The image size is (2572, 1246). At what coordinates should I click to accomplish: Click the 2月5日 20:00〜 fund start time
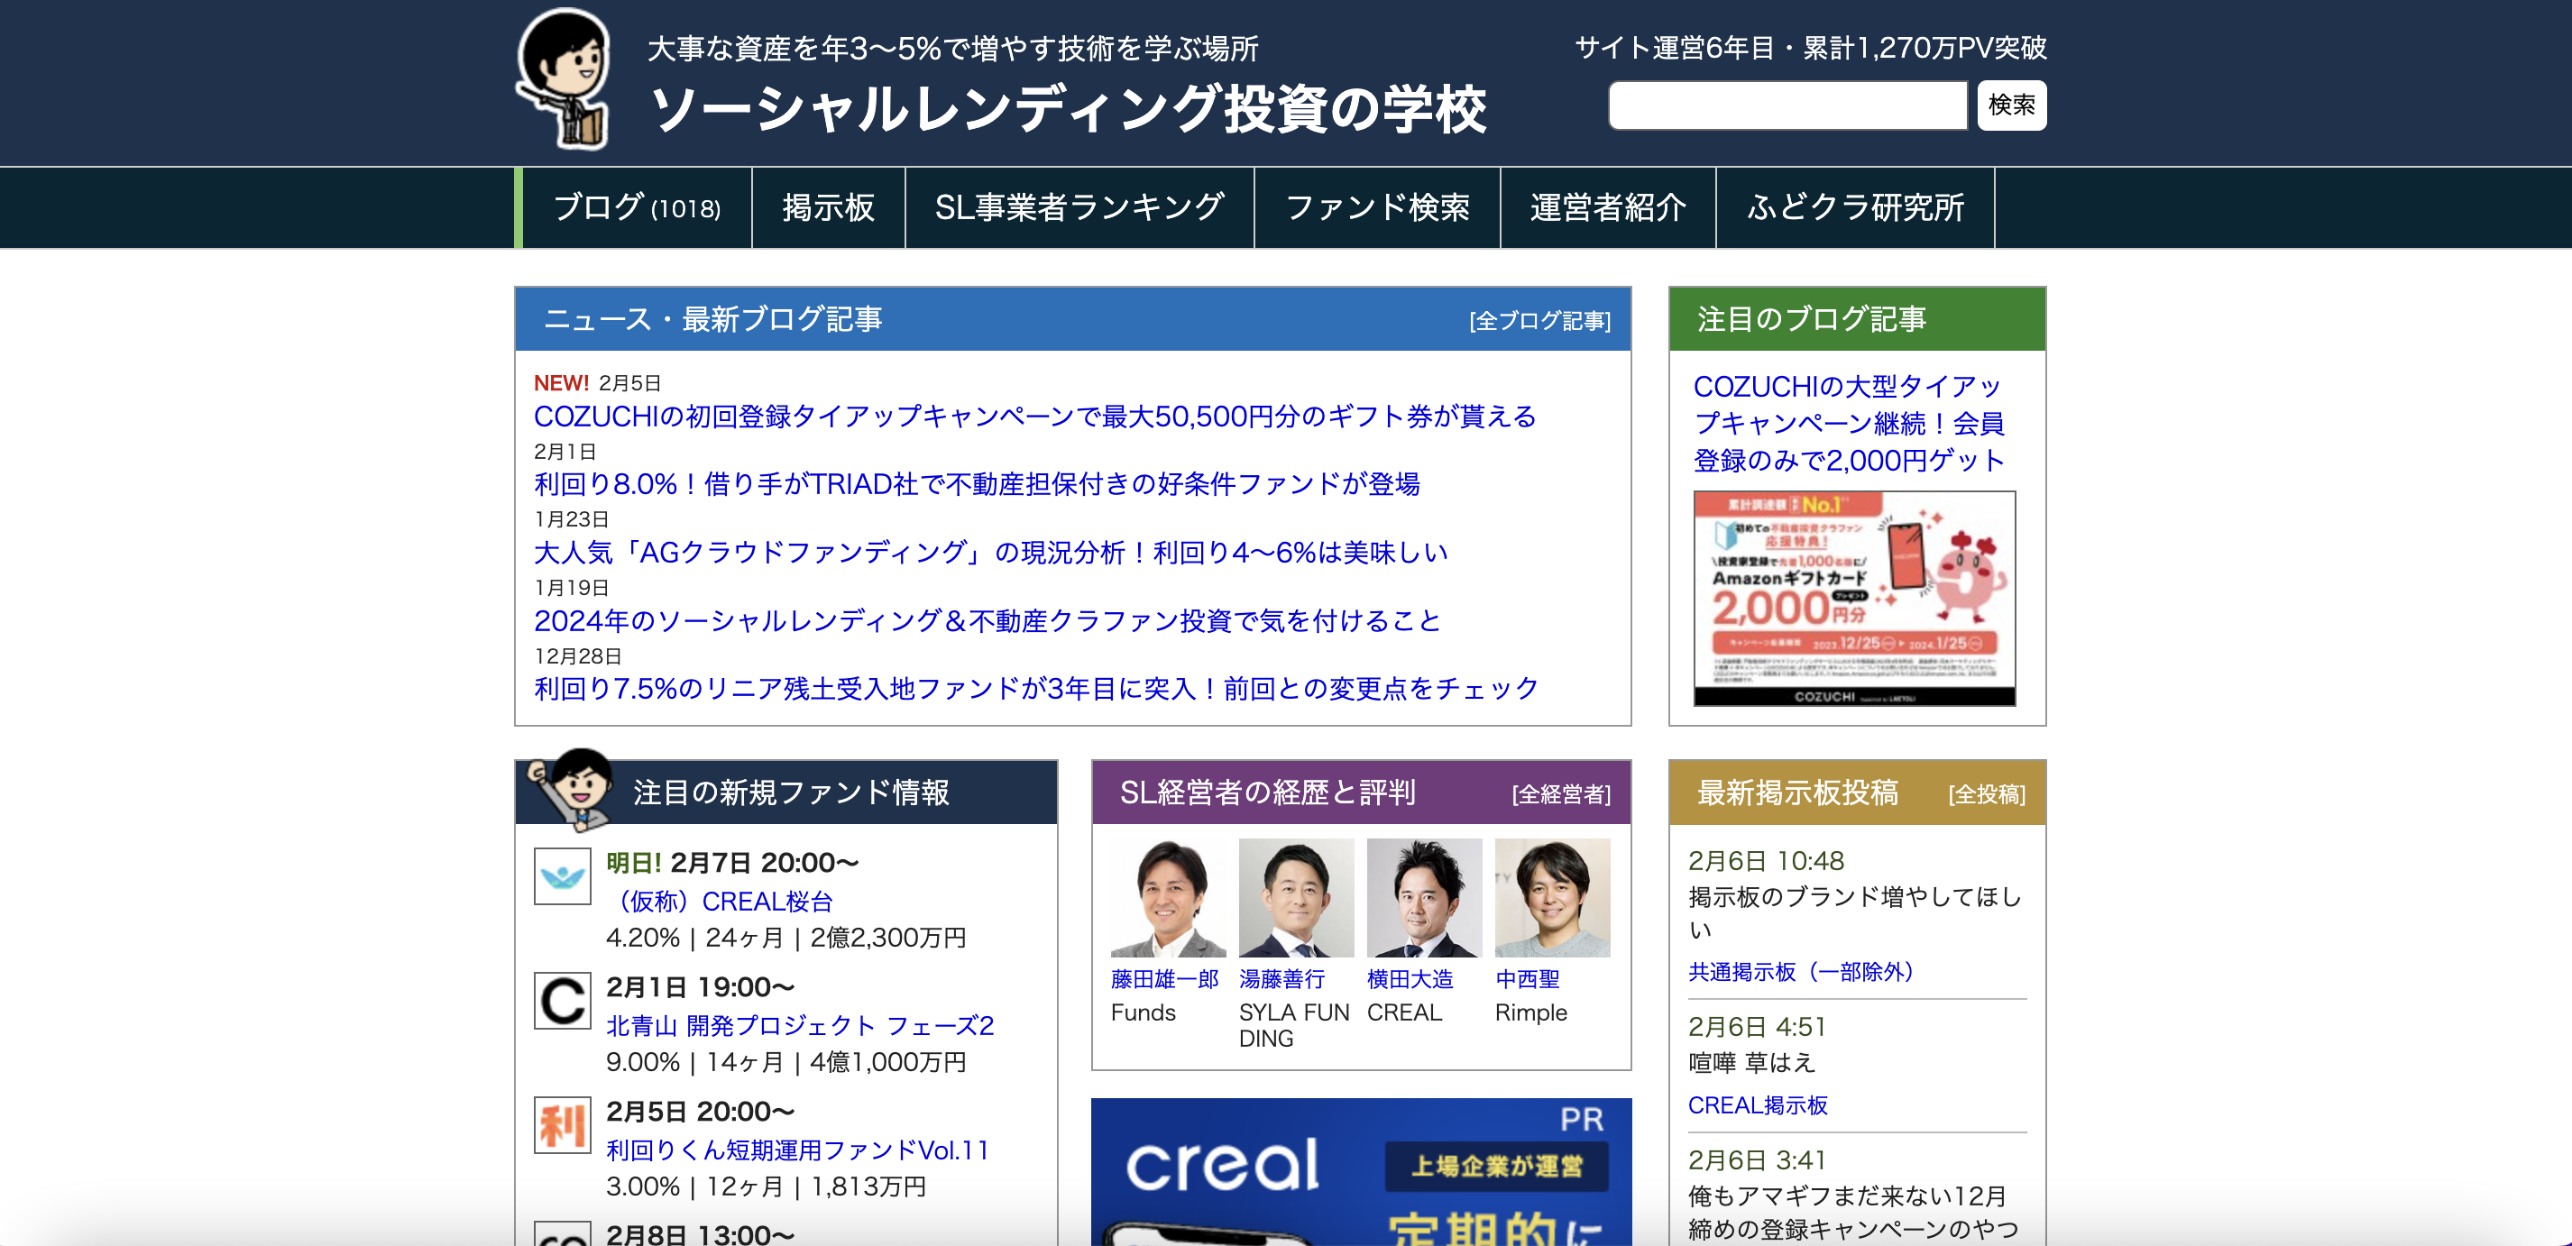pyautogui.click(x=700, y=1112)
